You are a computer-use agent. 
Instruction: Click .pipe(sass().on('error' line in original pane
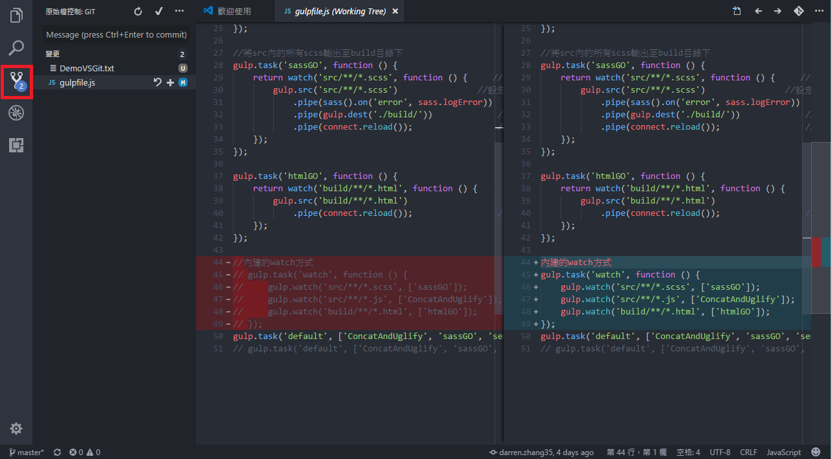pos(393,102)
